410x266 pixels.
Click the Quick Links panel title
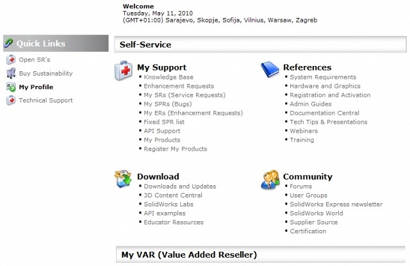[x=40, y=44]
